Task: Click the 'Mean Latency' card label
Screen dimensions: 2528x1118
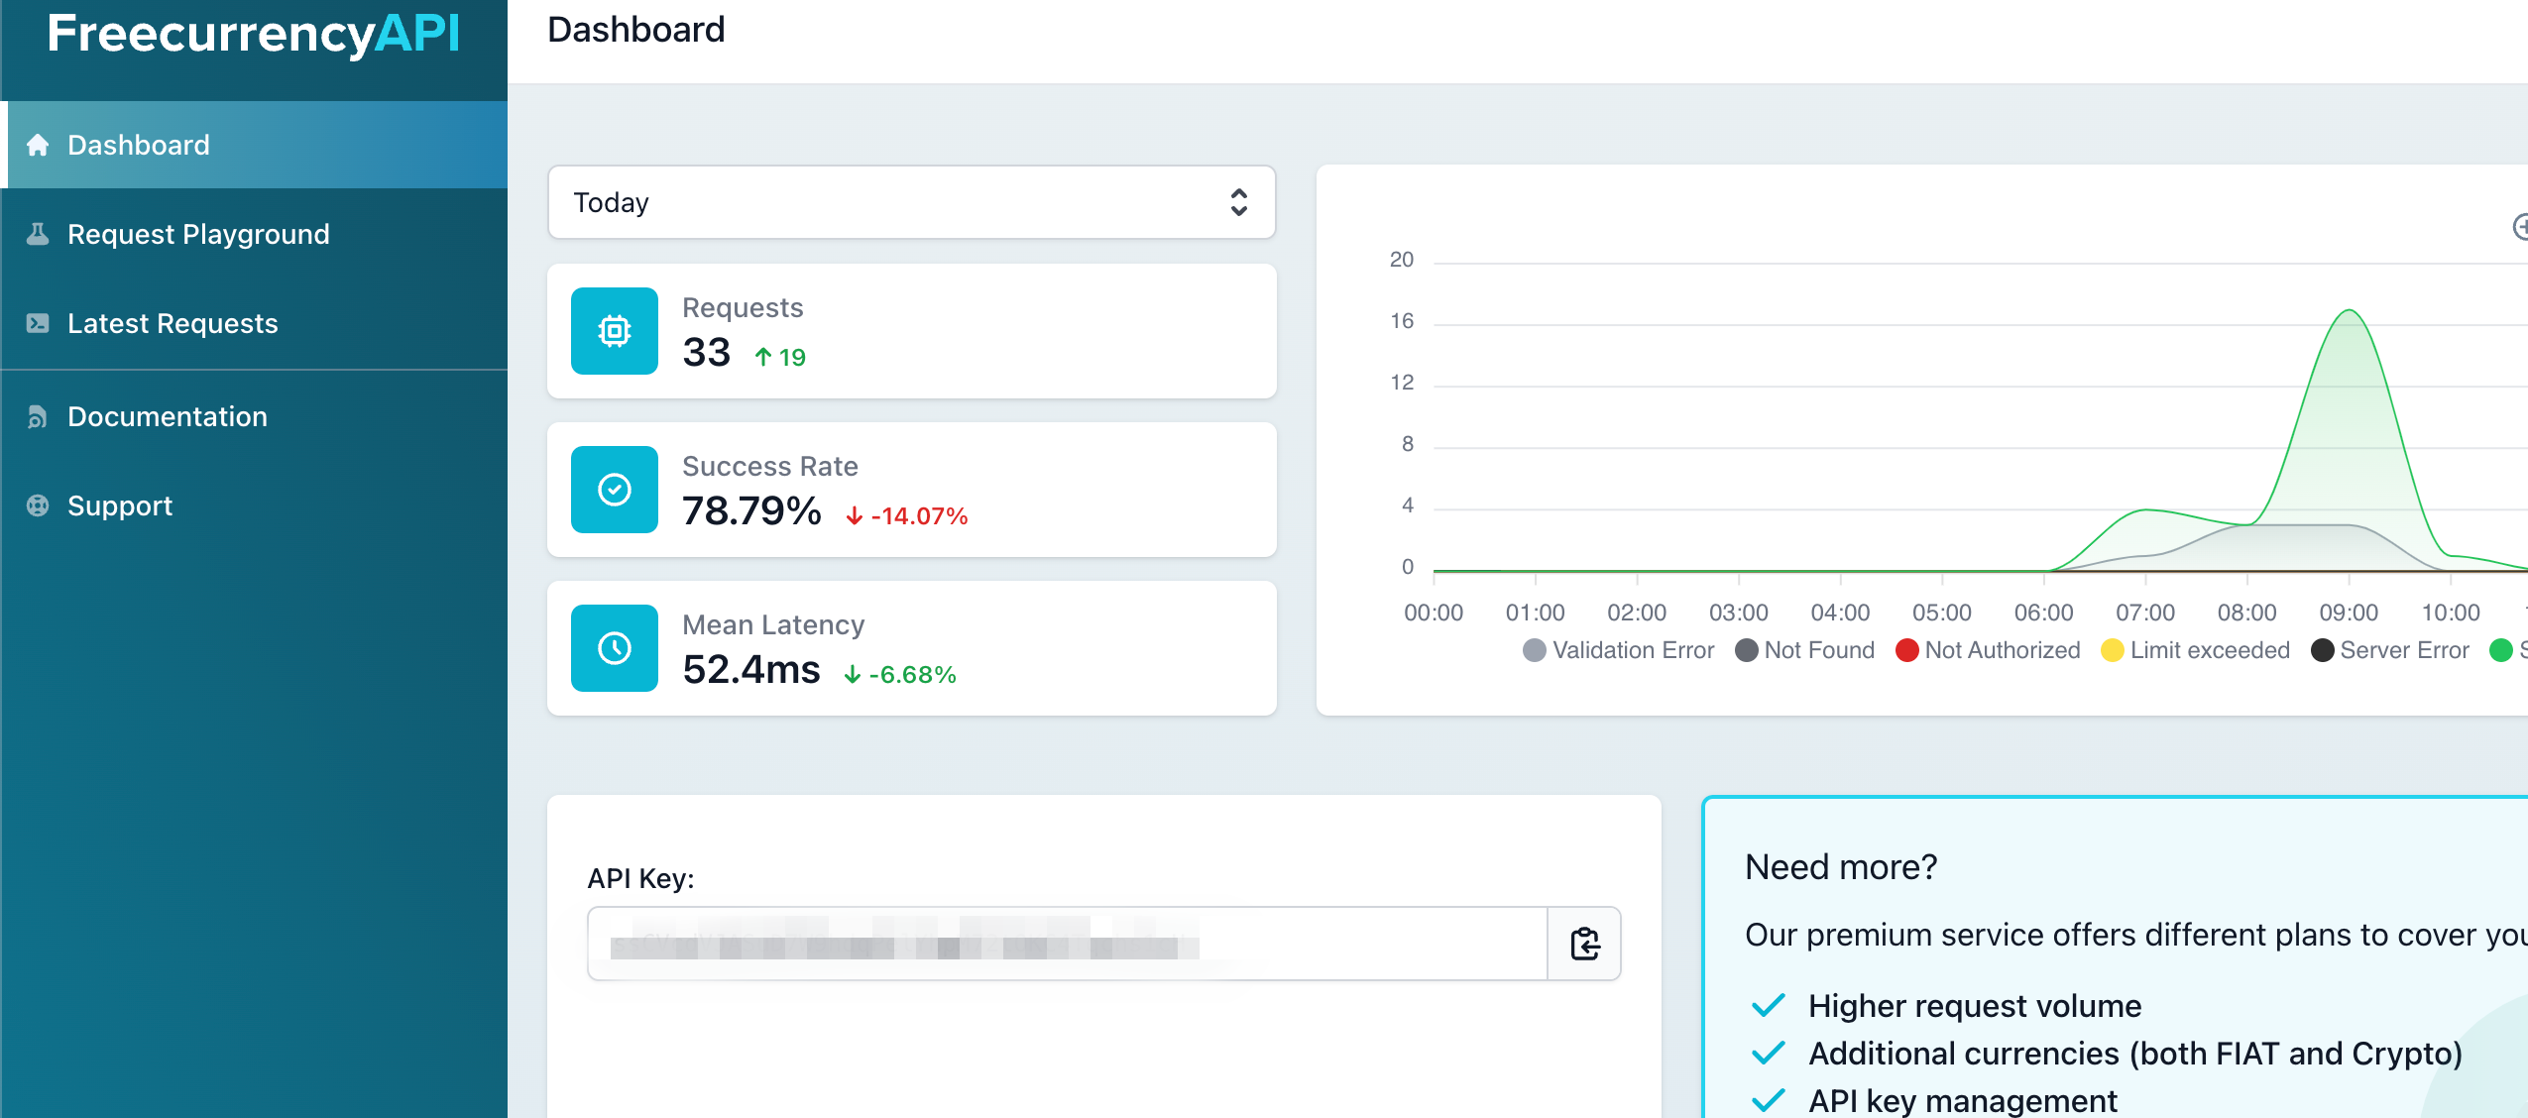Action: point(773,624)
